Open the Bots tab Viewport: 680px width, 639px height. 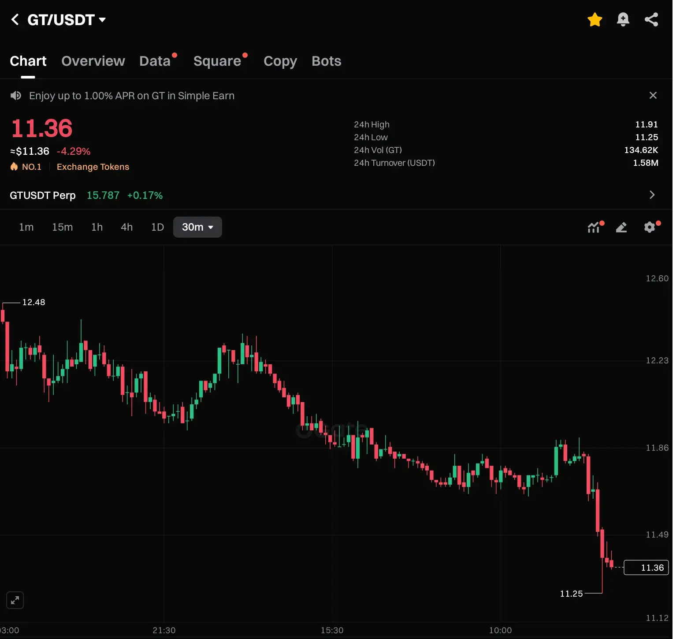click(x=327, y=61)
